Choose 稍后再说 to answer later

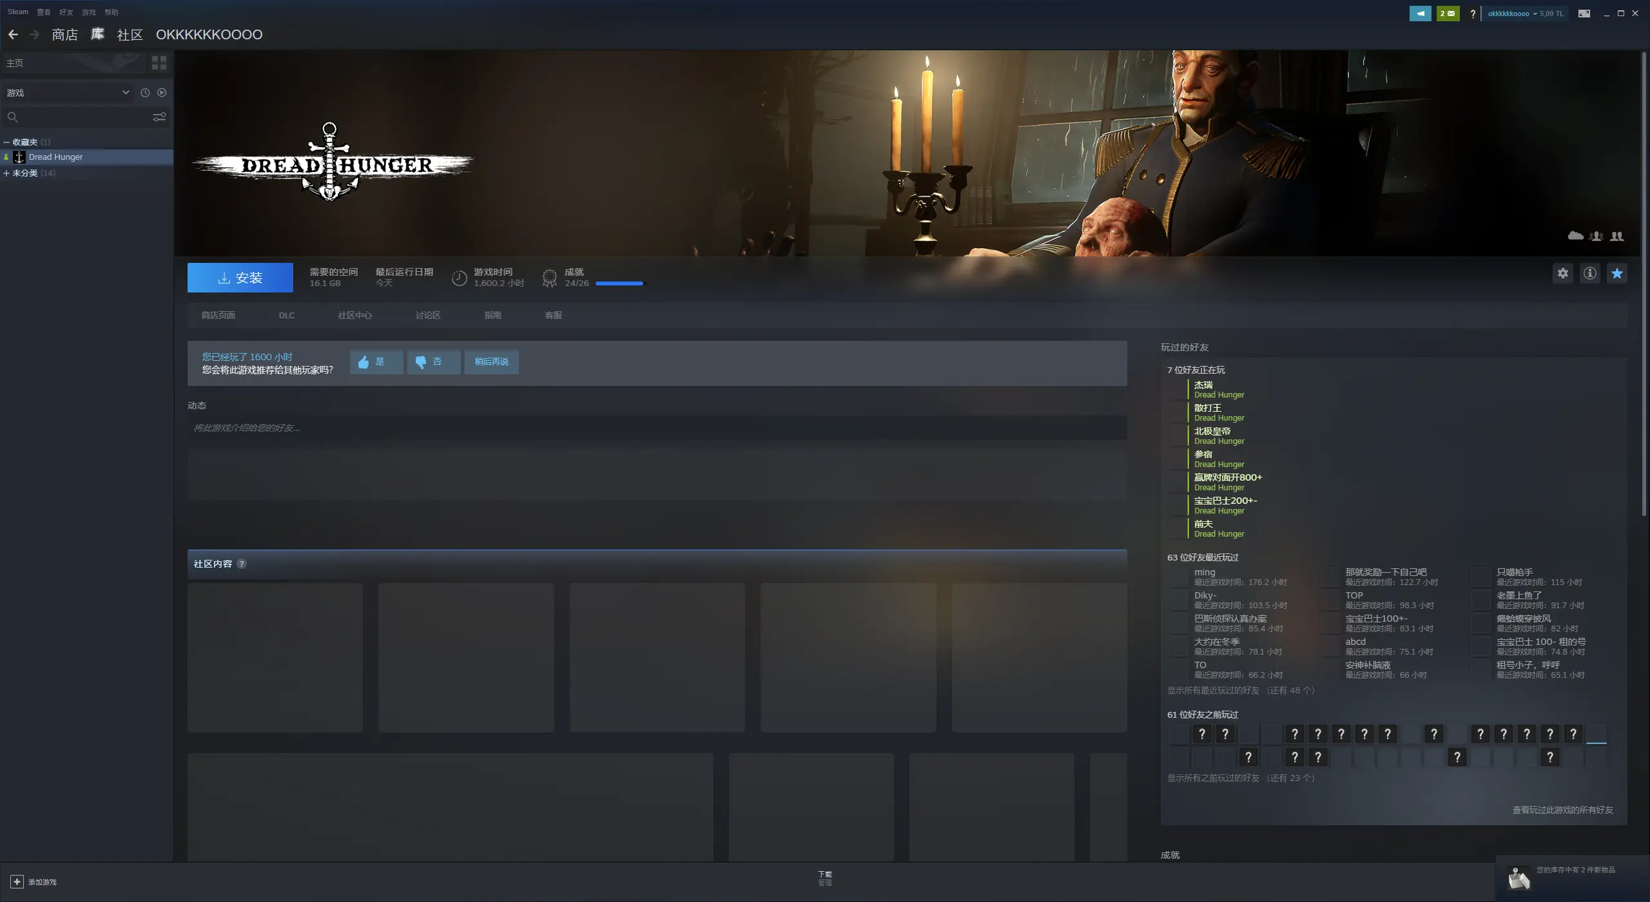491,362
